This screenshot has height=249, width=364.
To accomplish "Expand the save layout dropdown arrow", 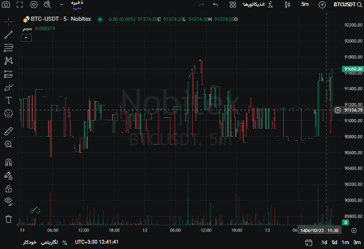I will (61, 4).
